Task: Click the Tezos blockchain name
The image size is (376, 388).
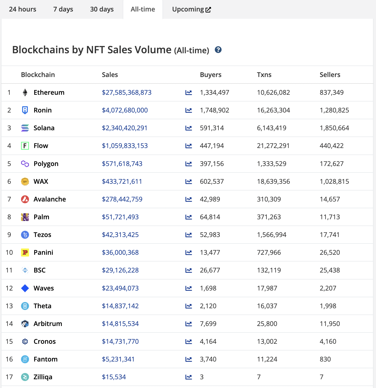Action: pos(42,235)
